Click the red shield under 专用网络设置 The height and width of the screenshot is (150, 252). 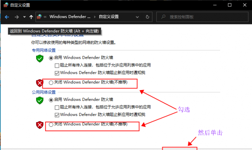pos(40,83)
